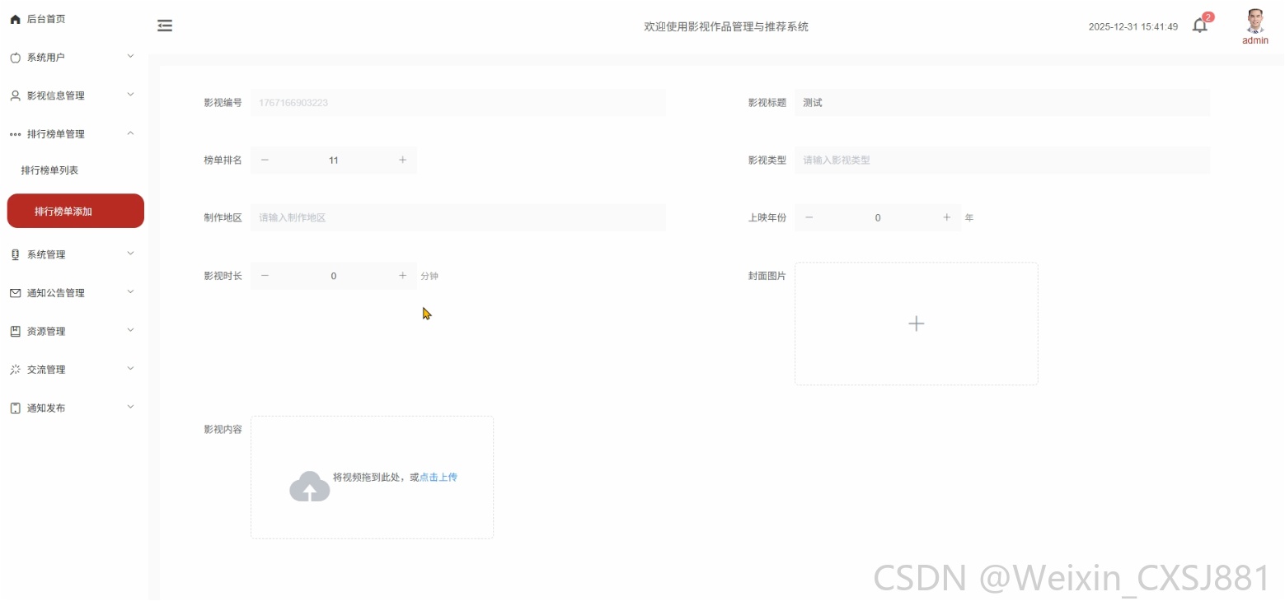
Task: Click the admin username label
Action: coord(1255,40)
